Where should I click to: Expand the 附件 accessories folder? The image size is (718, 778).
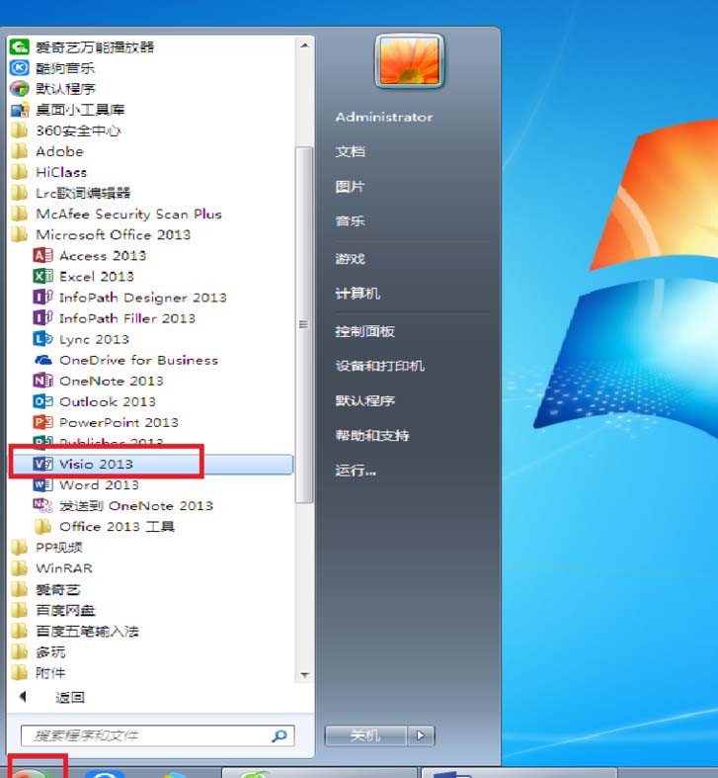pos(39,673)
